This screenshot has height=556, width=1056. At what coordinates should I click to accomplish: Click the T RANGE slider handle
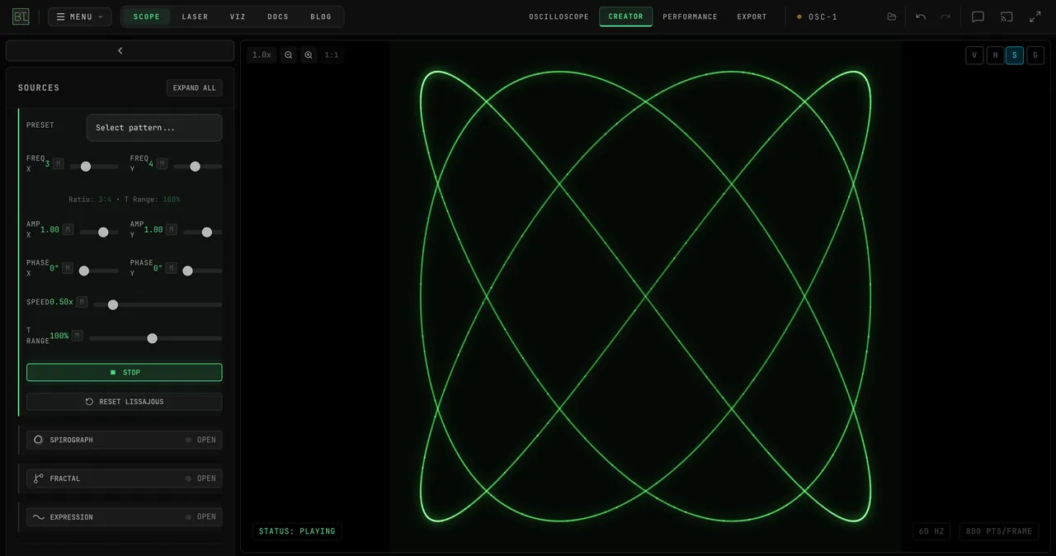(152, 338)
